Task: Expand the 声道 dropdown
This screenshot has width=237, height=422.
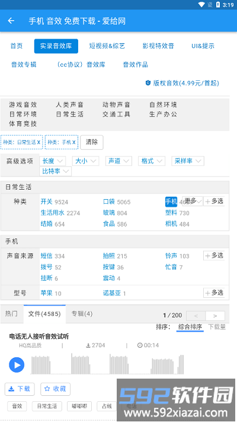Action: point(118,161)
